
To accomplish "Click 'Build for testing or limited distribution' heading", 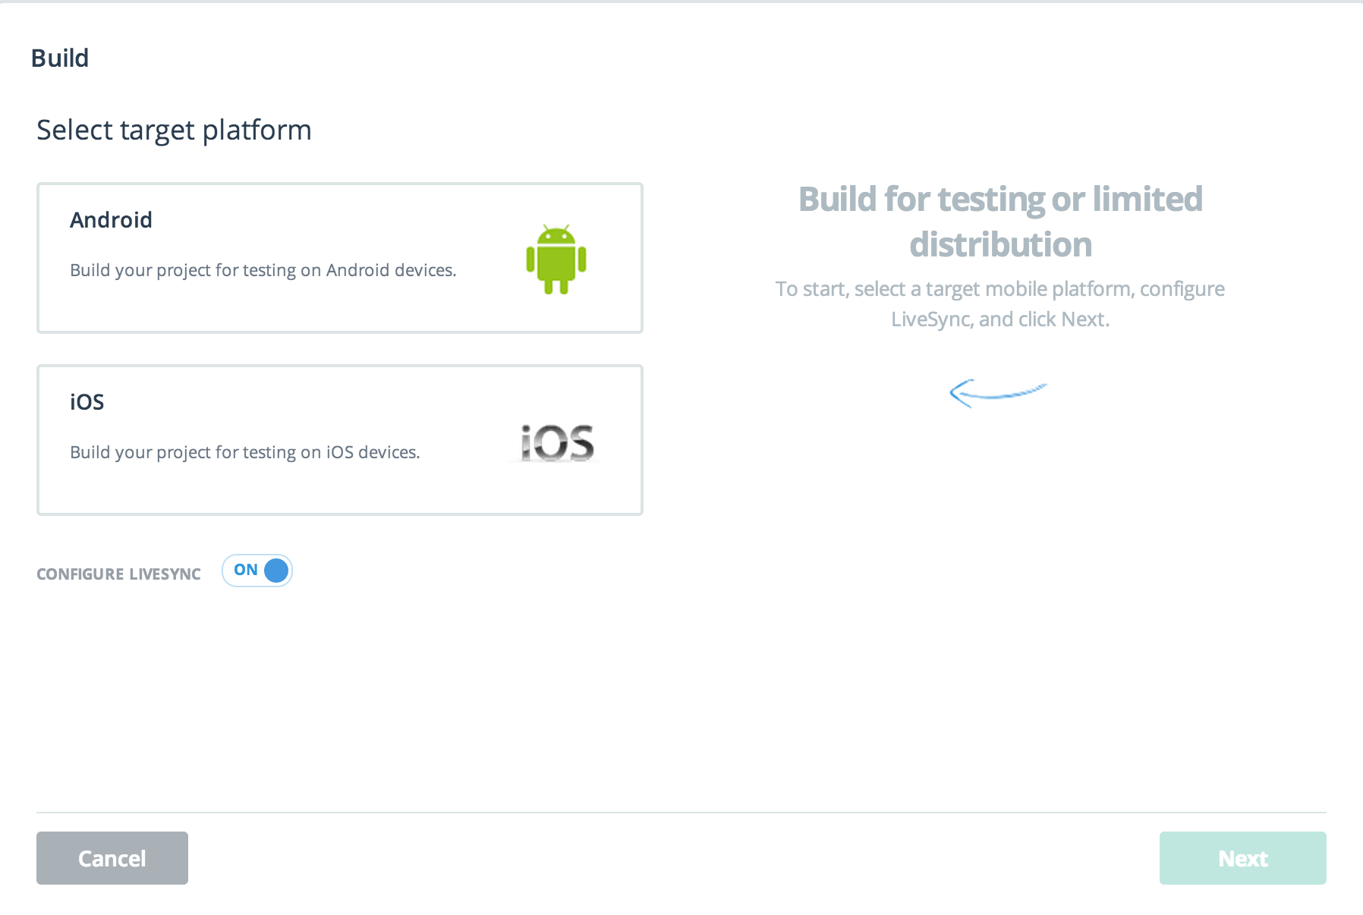I will point(1000,222).
